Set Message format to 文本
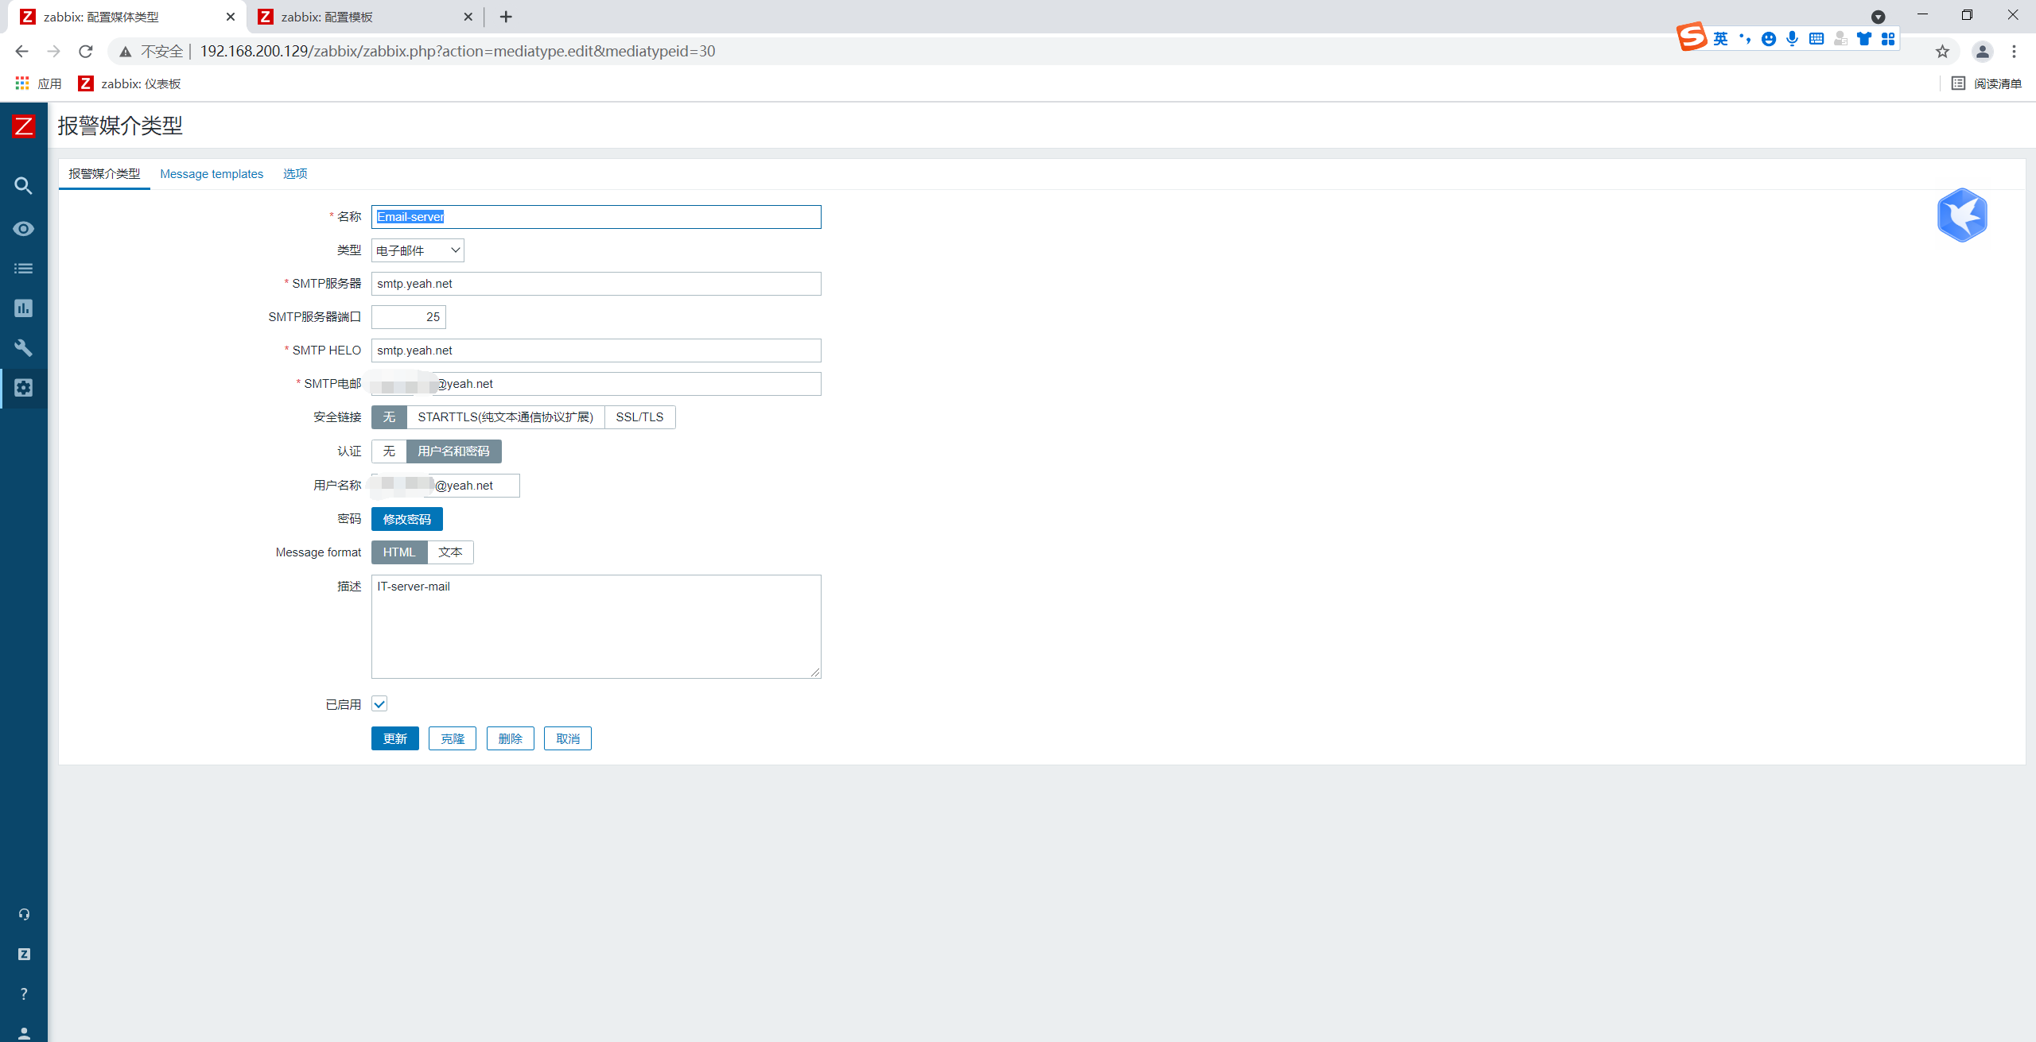This screenshot has height=1042, width=2036. (450, 552)
